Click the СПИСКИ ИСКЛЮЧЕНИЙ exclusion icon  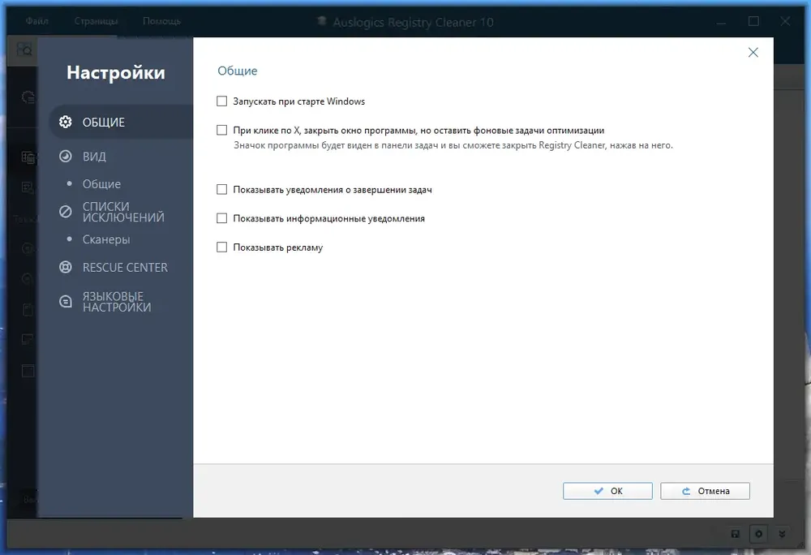pos(65,212)
